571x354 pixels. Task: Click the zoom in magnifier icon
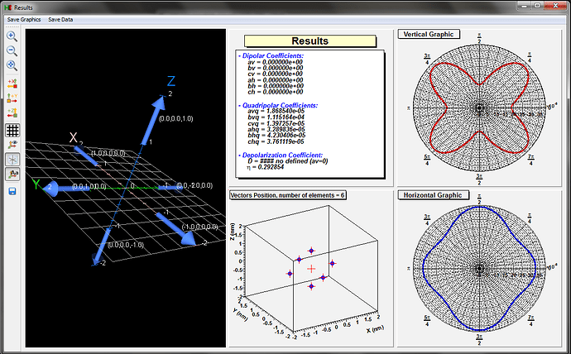click(x=12, y=36)
